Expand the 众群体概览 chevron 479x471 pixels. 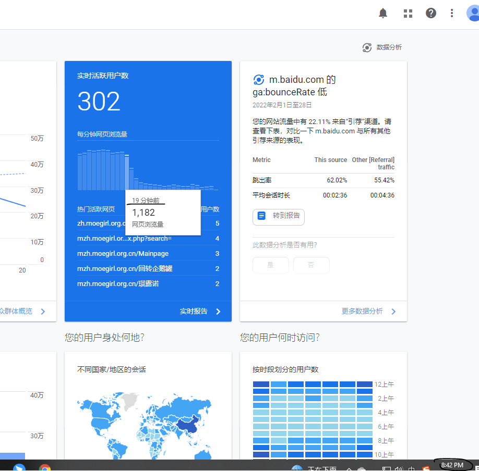pos(43,311)
